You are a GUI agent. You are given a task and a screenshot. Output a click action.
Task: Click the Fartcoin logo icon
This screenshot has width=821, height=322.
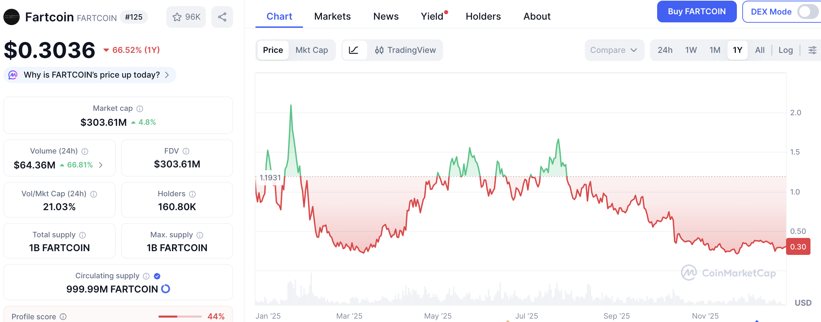click(x=12, y=17)
